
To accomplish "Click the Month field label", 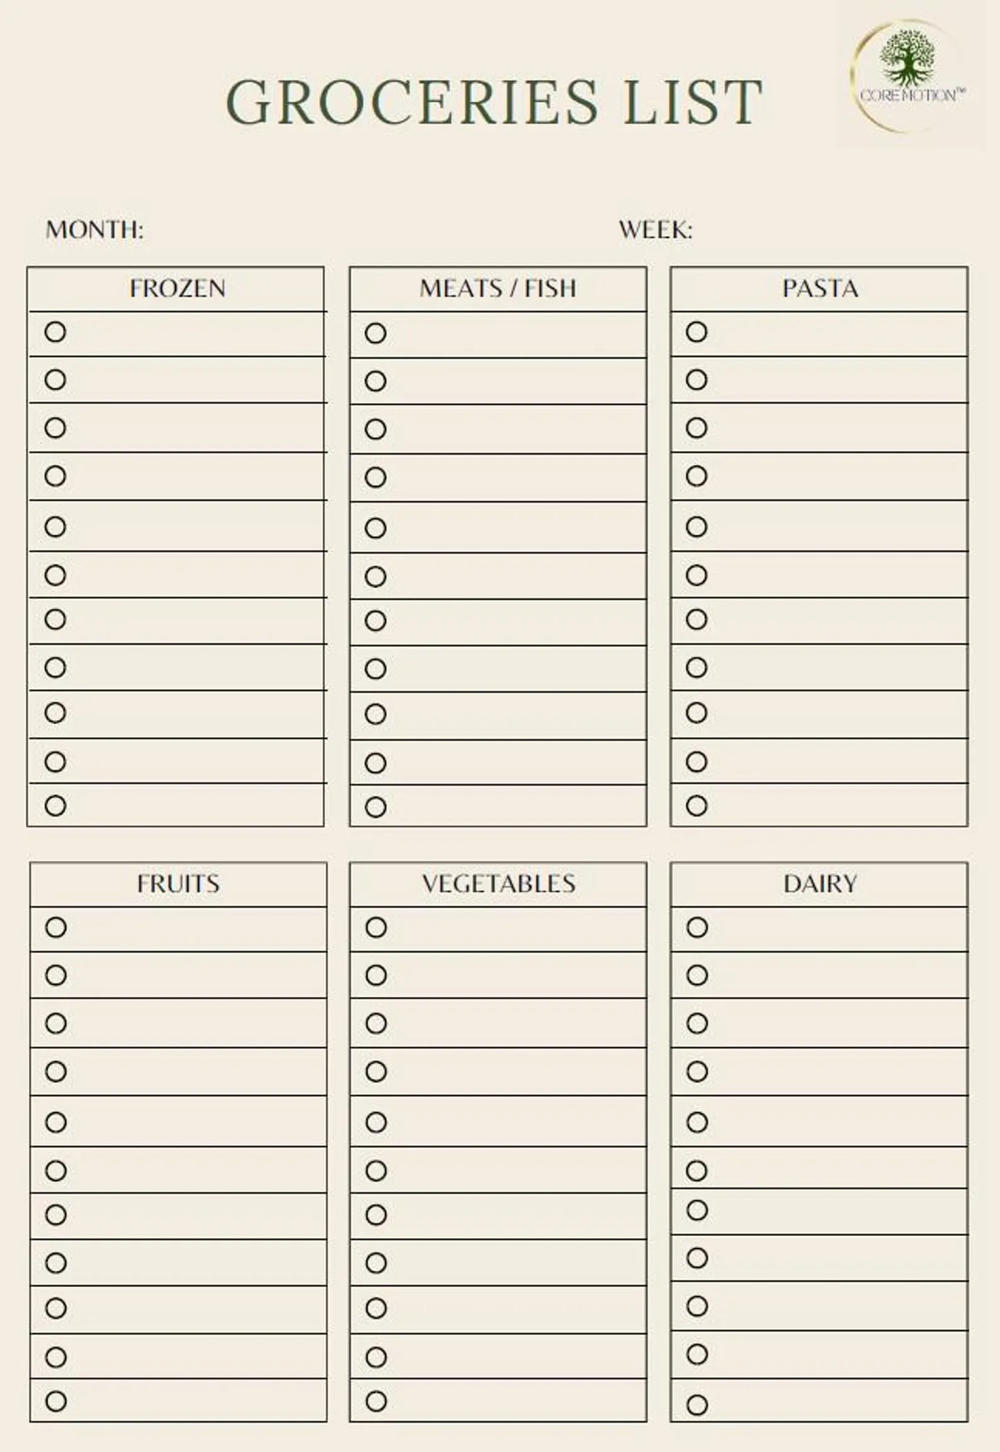I will click(x=94, y=230).
